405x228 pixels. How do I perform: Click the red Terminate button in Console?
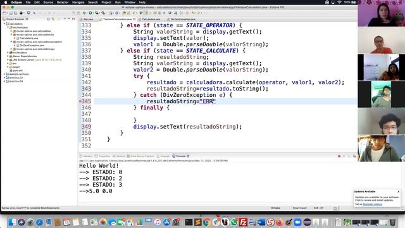pyautogui.click(x=339, y=156)
